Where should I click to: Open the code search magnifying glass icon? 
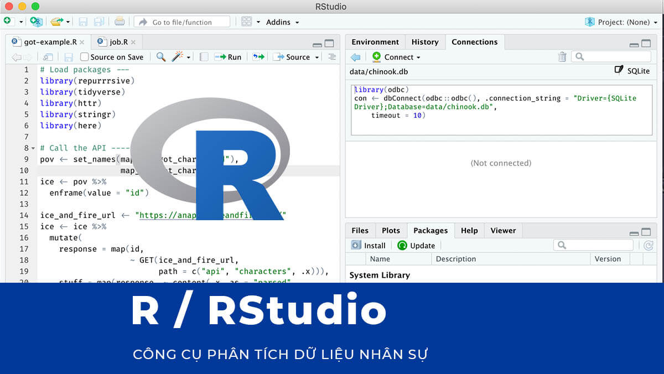click(x=160, y=55)
